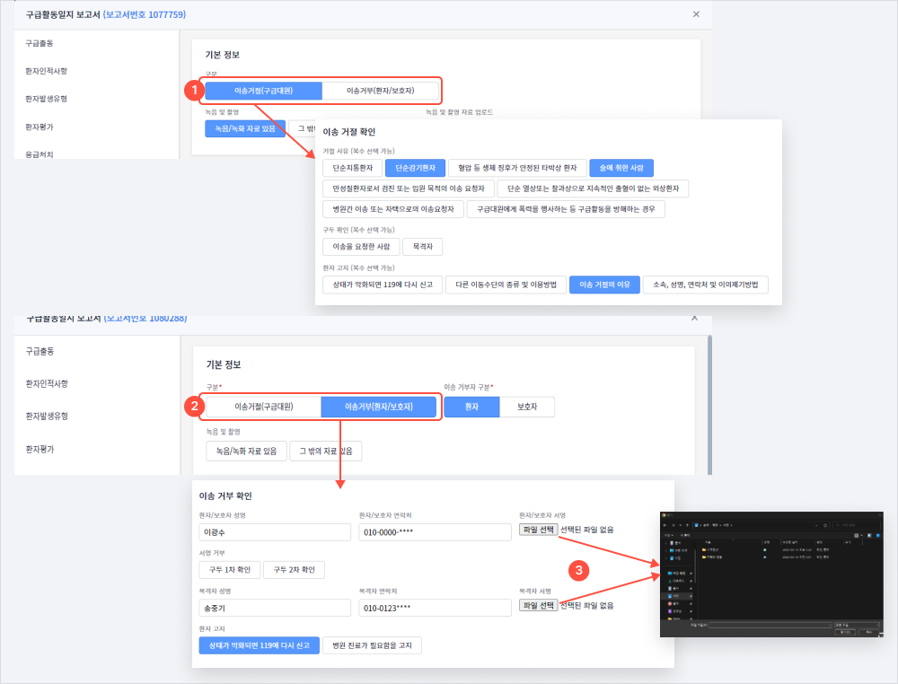Select 상태가 악화되면 119에 다시 신고 in 이송 거절 확인
This screenshot has width=898, height=684.
click(x=383, y=285)
